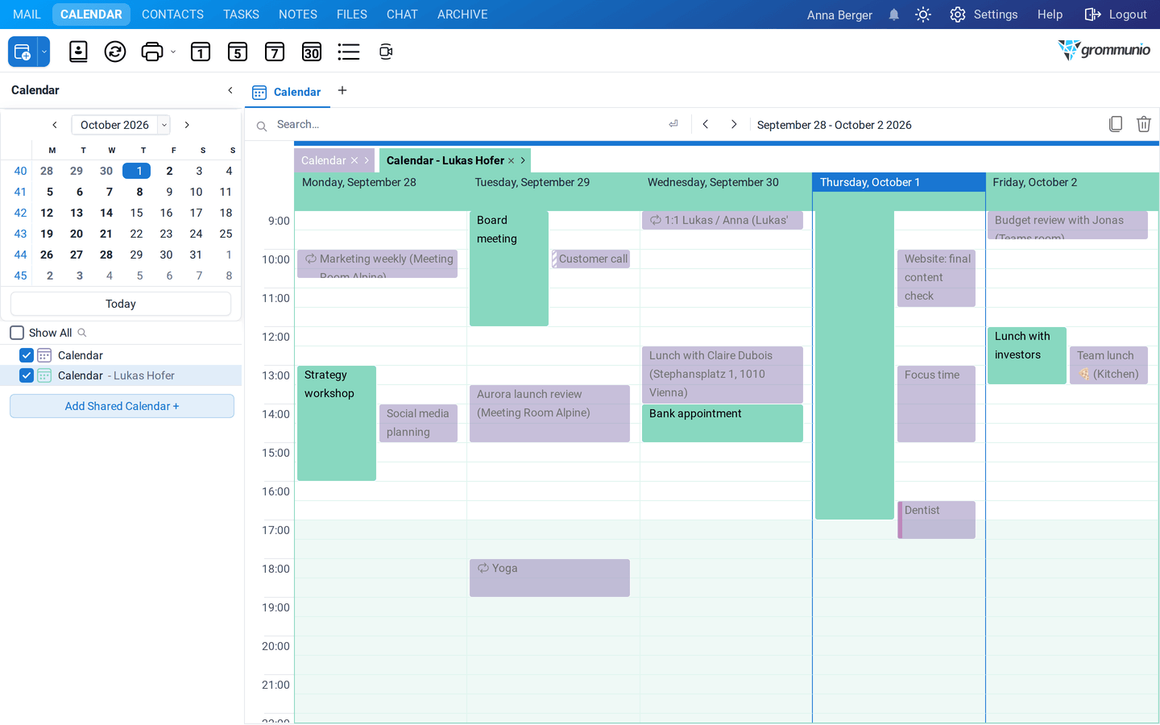Click the copy icon beside the date range
This screenshot has height=725, width=1160.
[1116, 124]
